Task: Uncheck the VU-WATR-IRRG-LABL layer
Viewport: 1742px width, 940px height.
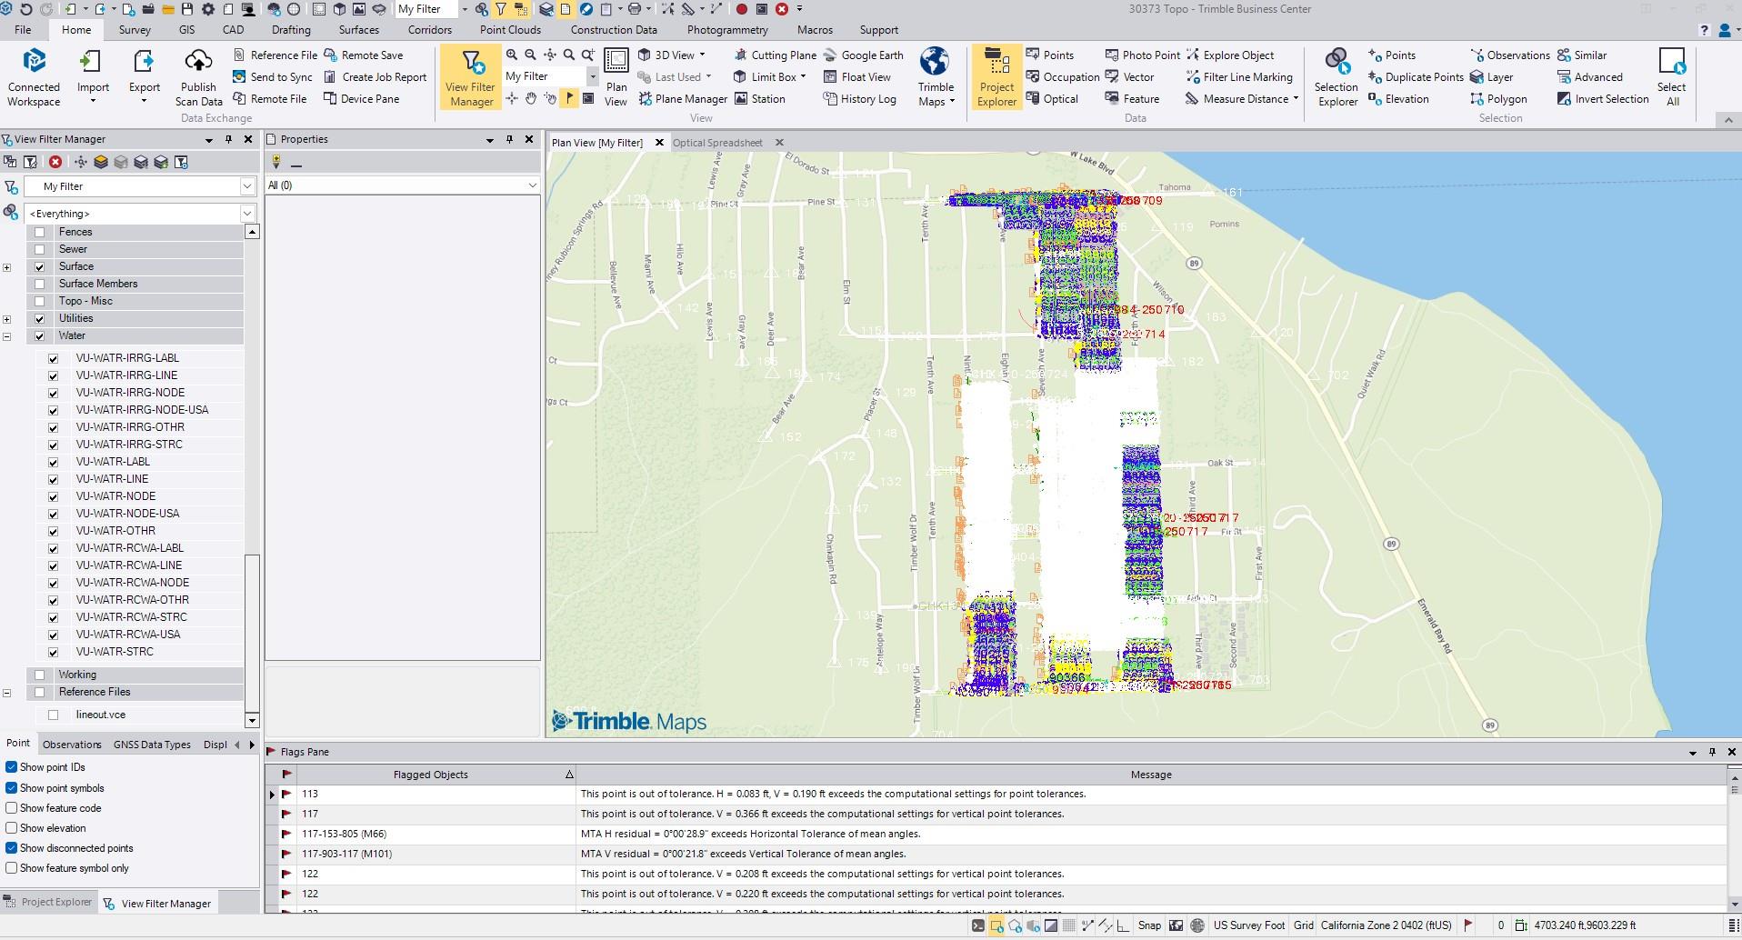Action: (x=53, y=358)
